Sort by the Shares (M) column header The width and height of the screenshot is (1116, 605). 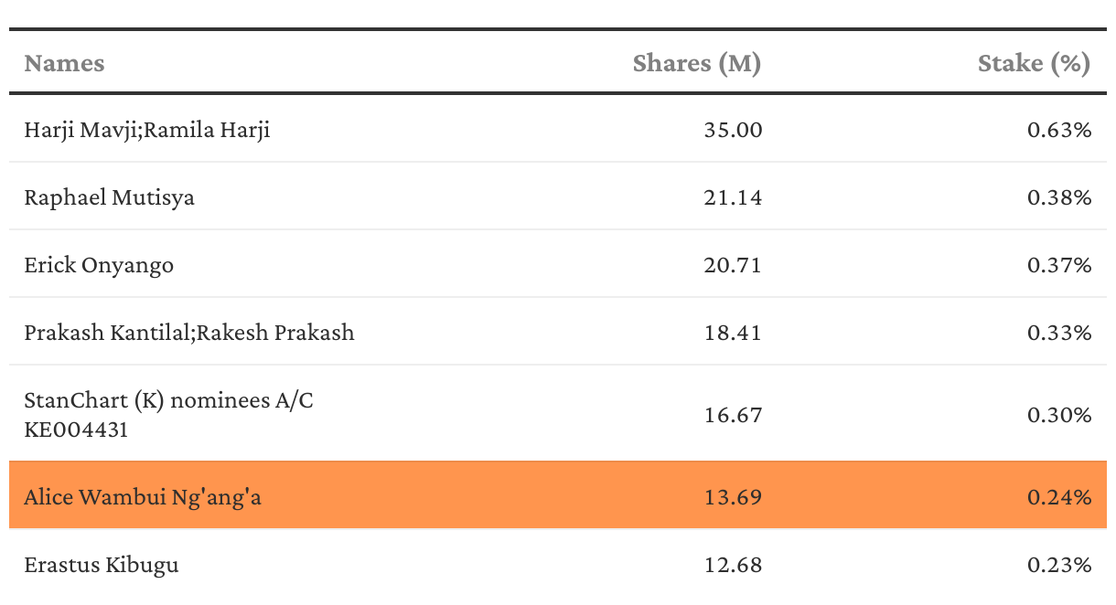click(x=696, y=63)
